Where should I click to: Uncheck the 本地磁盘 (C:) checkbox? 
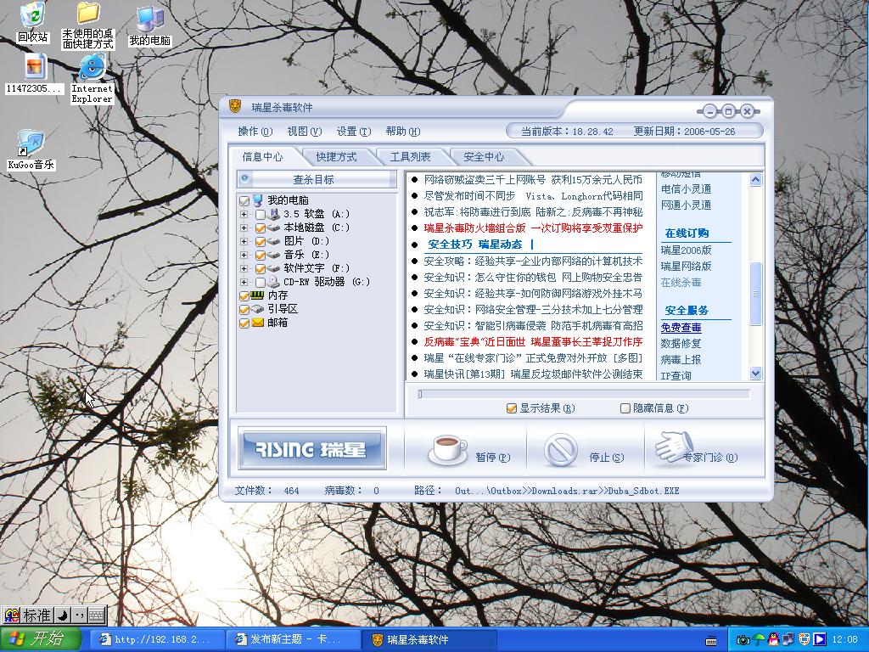pyautogui.click(x=260, y=228)
